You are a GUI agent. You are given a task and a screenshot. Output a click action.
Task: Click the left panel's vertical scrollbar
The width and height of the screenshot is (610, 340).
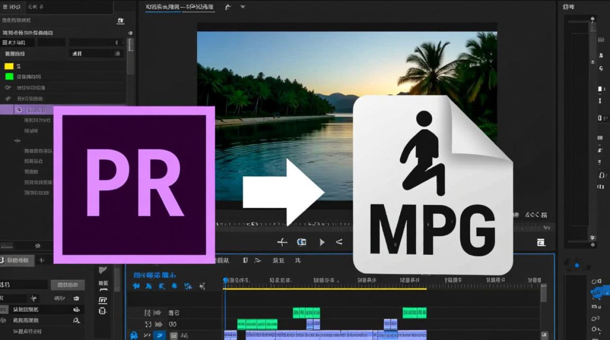pos(131,57)
